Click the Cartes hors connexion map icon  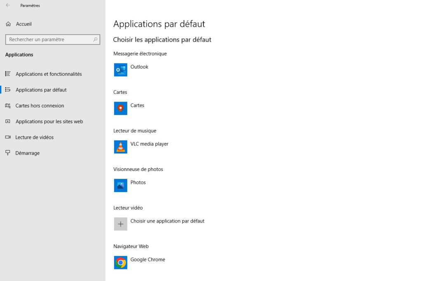click(8, 105)
